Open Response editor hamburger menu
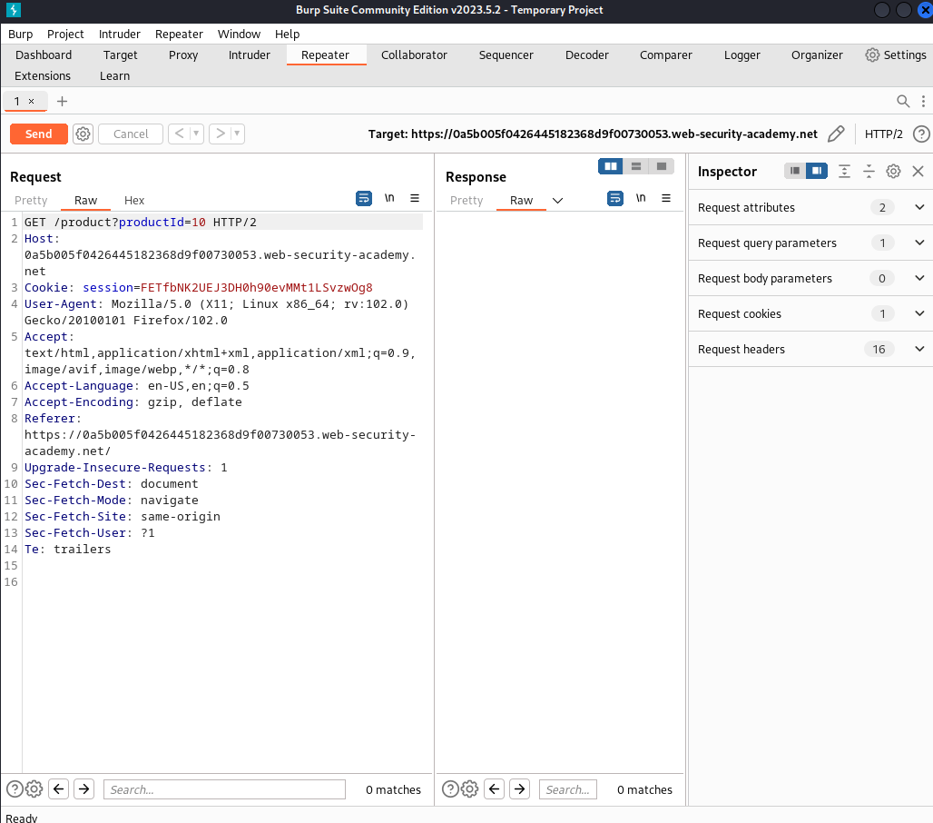 [x=666, y=198]
